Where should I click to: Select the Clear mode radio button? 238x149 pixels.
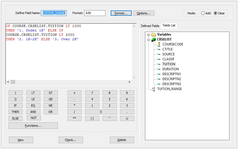pos(216,13)
